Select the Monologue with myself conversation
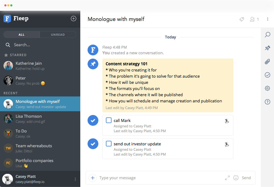The width and height of the screenshot is (274, 187). pyautogui.click(x=40, y=104)
